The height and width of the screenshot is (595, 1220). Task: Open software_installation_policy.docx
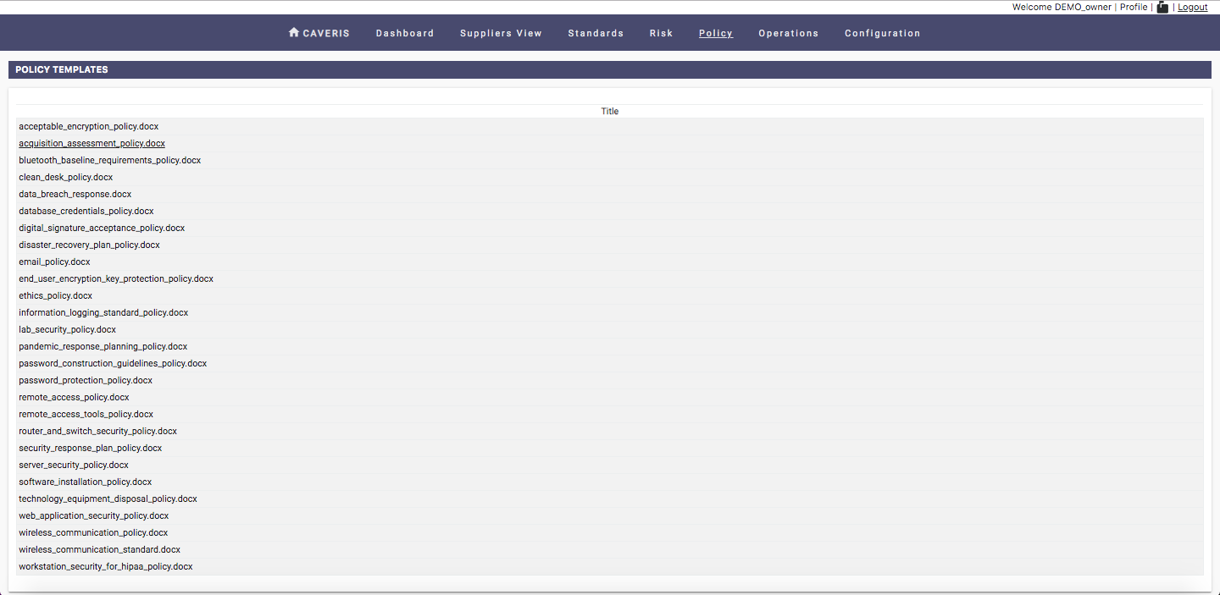pyautogui.click(x=86, y=482)
